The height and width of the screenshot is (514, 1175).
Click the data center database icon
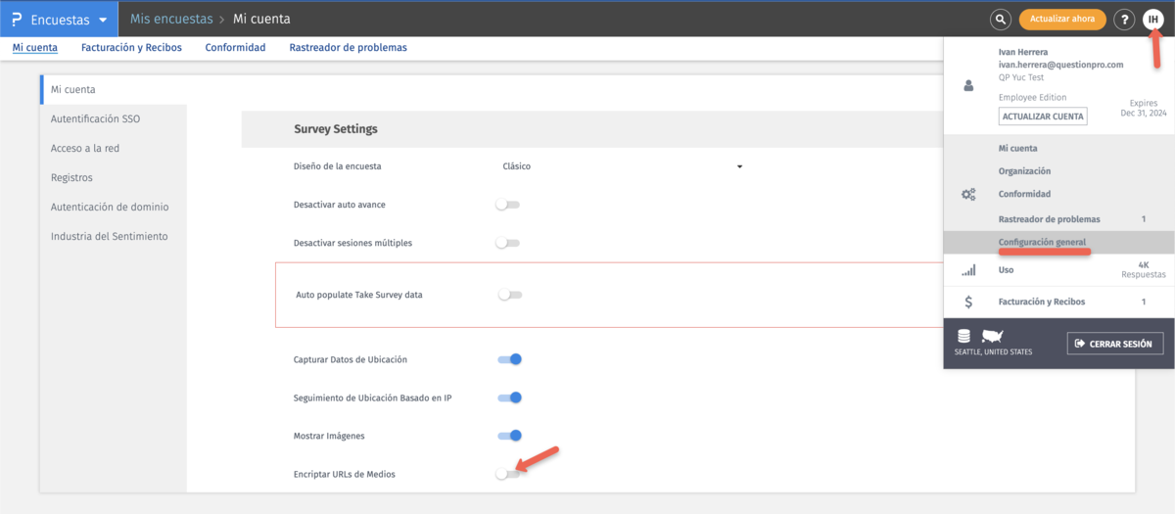point(964,336)
